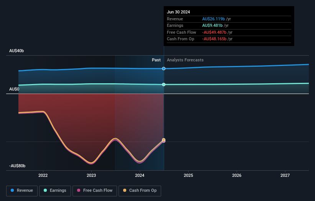Screen dimensions: 315x201
Task: Click the AU$26.119b revenue value
Action: [214, 19]
